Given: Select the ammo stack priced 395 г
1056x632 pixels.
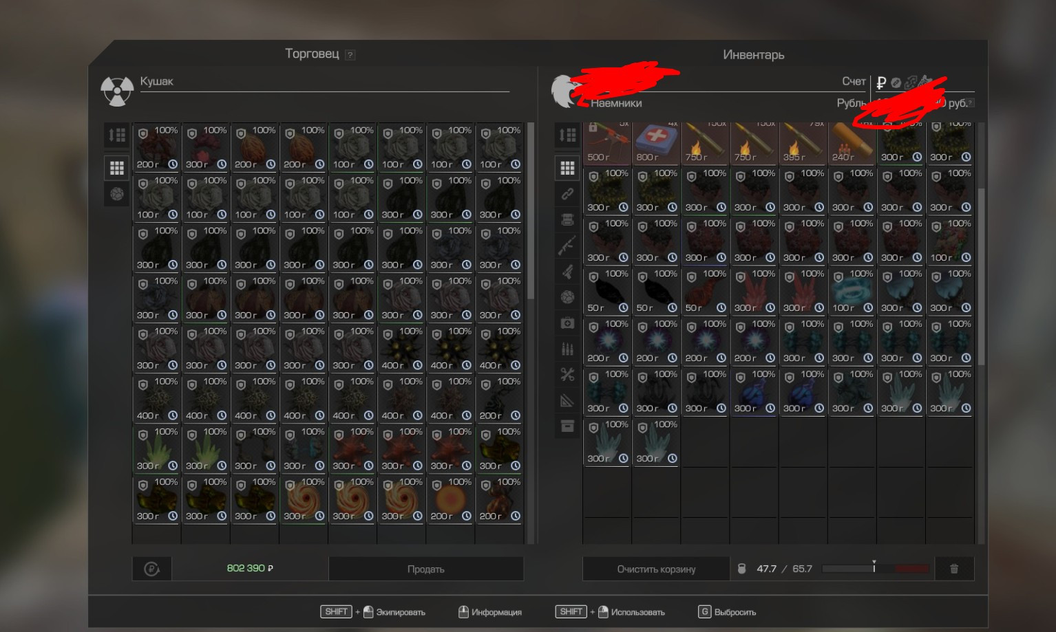Looking at the screenshot, I should [x=803, y=144].
